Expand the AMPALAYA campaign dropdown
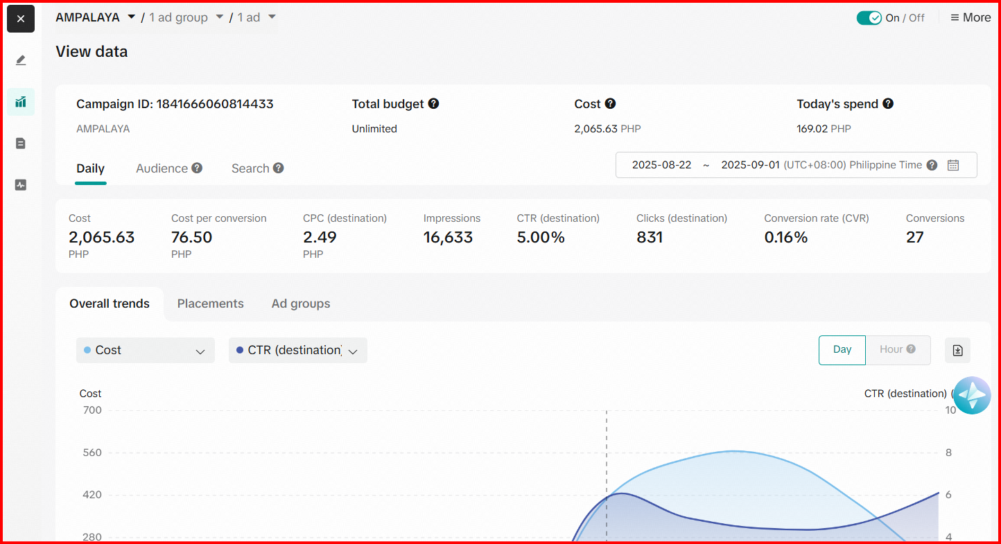The width and height of the screenshot is (1001, 544). (x=131, y=17)
